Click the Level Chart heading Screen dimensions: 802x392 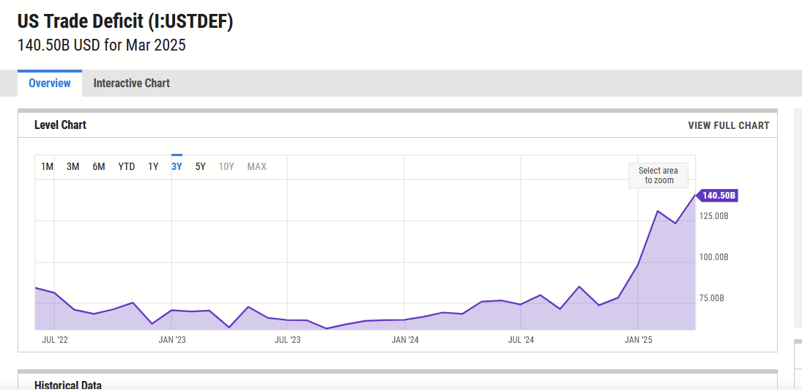(x=60, y=125)
